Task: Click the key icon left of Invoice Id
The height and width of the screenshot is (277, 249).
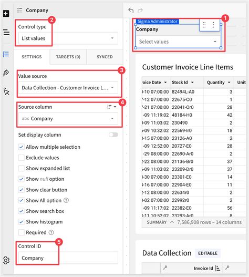Action: click(165, 268)
